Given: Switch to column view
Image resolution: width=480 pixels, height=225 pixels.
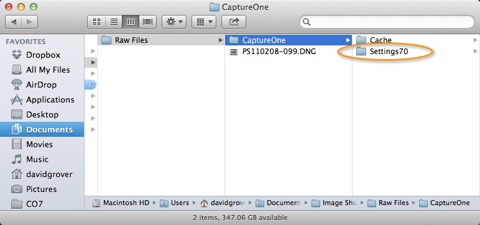Looking at the screenshot, I should 131,22.
